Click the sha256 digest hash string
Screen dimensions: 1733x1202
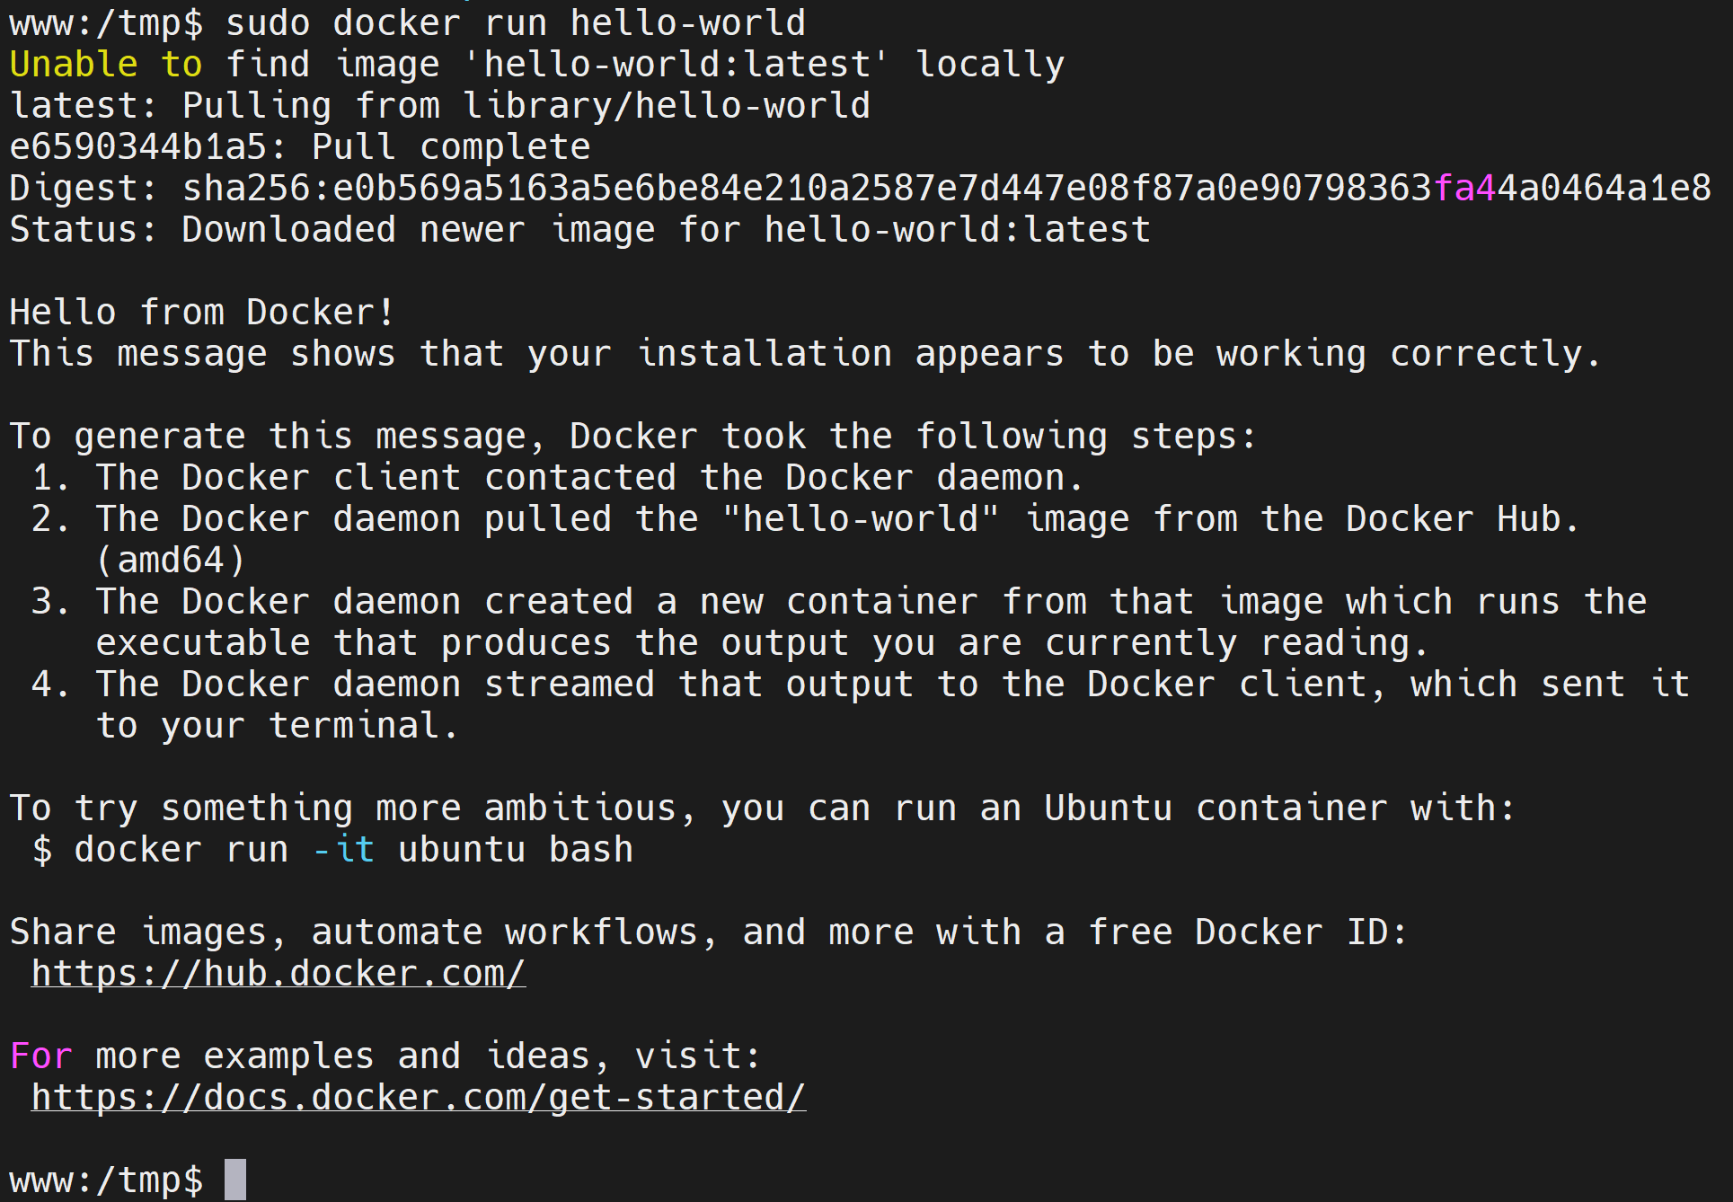tap(947, 189)
